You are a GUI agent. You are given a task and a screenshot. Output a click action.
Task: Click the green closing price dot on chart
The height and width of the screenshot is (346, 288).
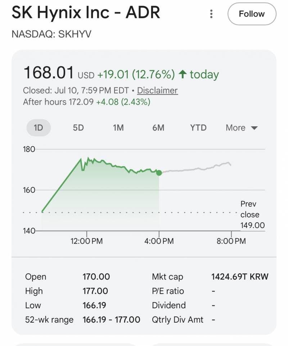(x=159, y=173)
